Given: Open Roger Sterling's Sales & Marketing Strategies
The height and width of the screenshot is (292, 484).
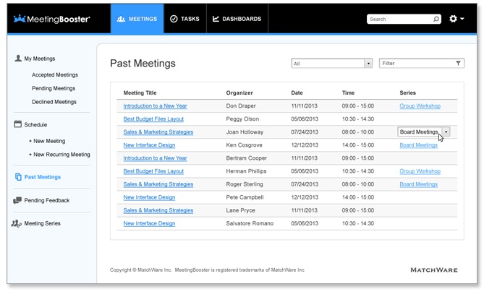Looking at the screenshot, I should tap(158, 184).
